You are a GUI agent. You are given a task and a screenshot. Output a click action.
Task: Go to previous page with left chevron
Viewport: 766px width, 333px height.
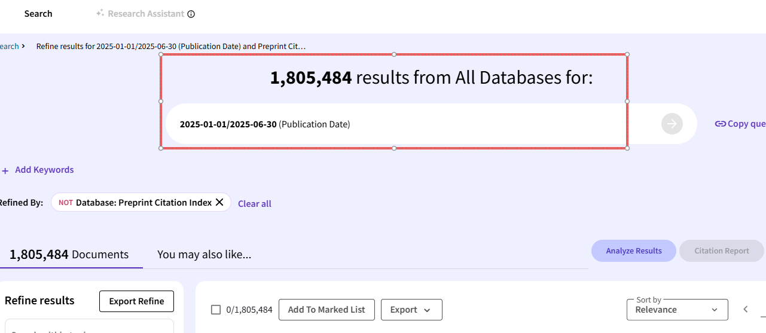(x=745, y=309)
